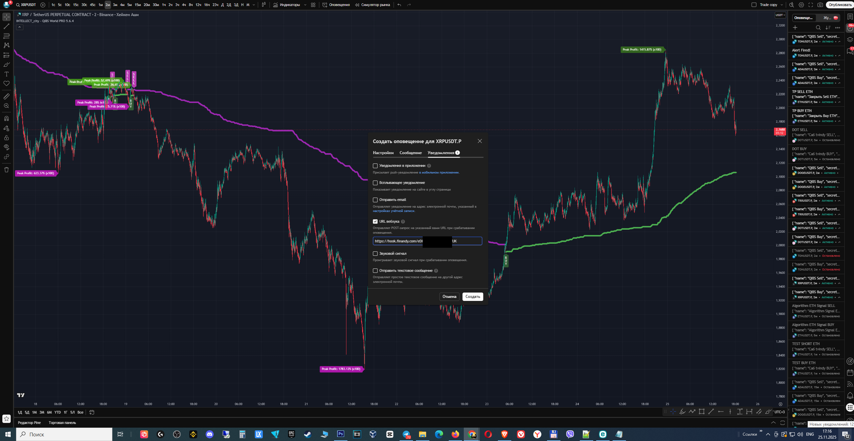Screen dimensions: 854x441
Task: Expand the Trade copy layout dropdown
Action: pyautogui.click(x=781, y=5)
